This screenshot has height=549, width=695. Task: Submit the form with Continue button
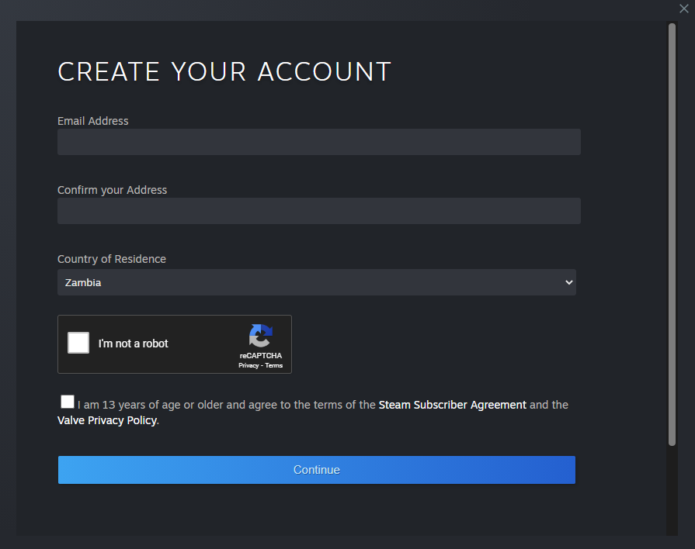317,470
